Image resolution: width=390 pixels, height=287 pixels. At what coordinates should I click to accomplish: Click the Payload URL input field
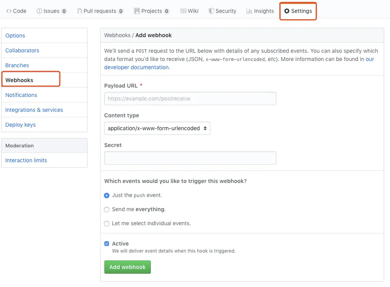pos(190,99)
